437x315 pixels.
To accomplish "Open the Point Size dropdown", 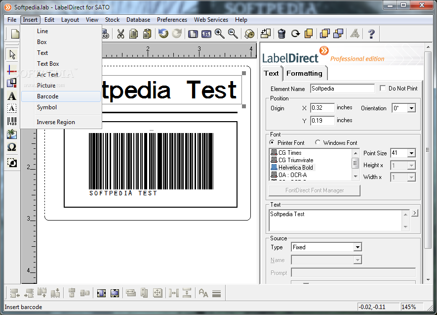I will tap(411, 153).
